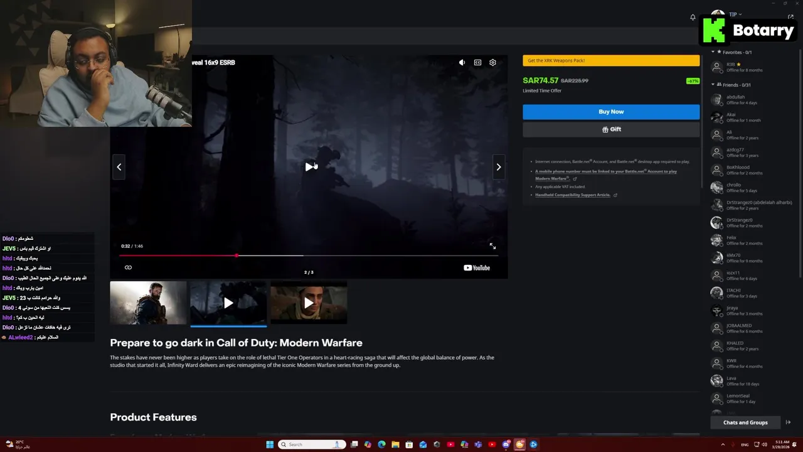Copy the video link icon
The width and height of the screenshot is (803, 452).
tap(128, 267)
